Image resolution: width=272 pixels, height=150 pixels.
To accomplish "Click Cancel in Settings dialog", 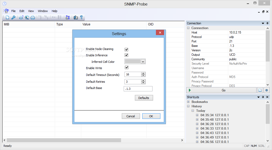I will point(130,116).
